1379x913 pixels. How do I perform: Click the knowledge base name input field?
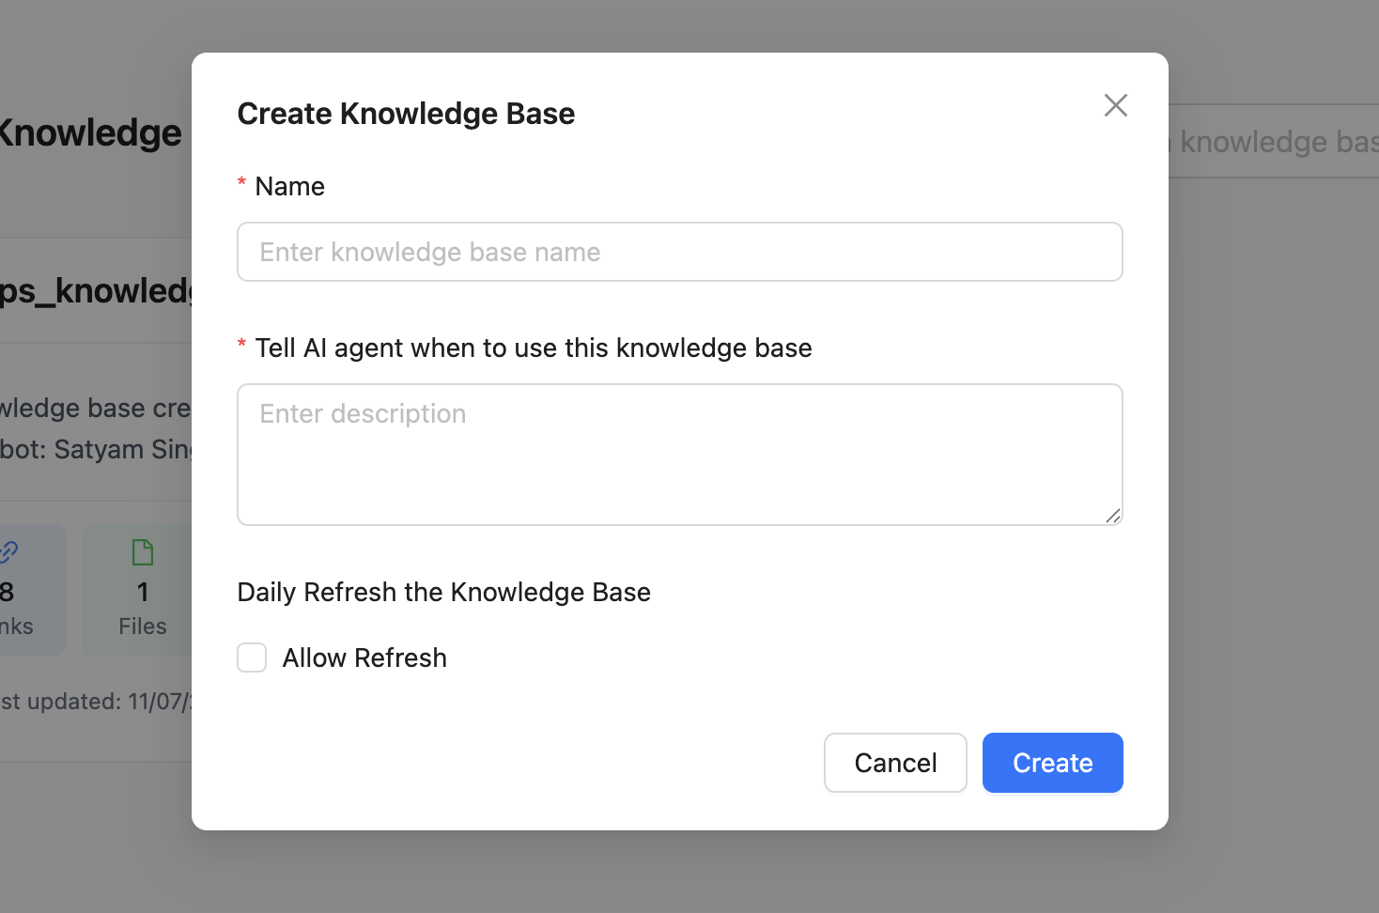coord(680,252)
